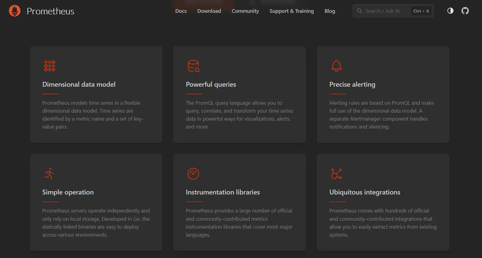
Task: Click the text 'hundreds of official' integrations
Action: click(383, 223)
